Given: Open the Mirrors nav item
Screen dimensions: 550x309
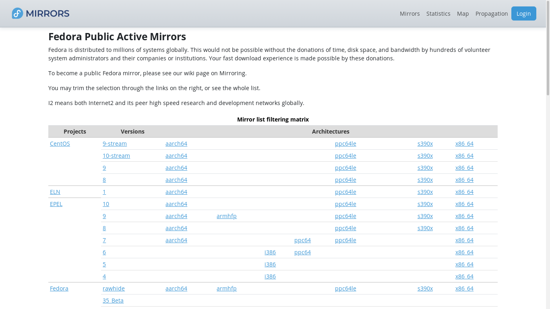Looking at the screenshot, I should (x=409, y=14).
